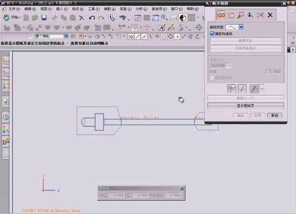This screenshot has height=214, width=296.
Task: Open the 文件 (File) menu
Action: [x=14, y=9]
